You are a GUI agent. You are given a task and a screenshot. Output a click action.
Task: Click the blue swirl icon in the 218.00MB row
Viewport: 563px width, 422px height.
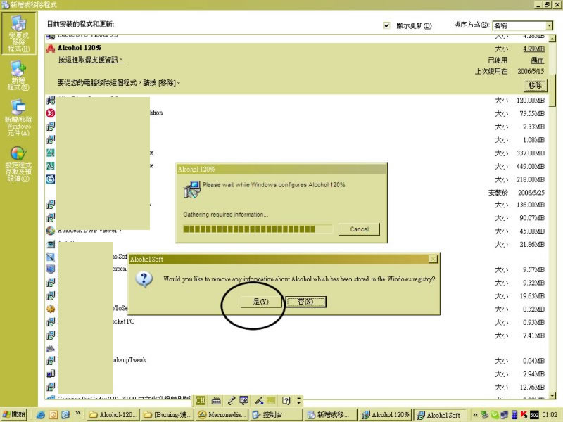(x=51, y=179)
